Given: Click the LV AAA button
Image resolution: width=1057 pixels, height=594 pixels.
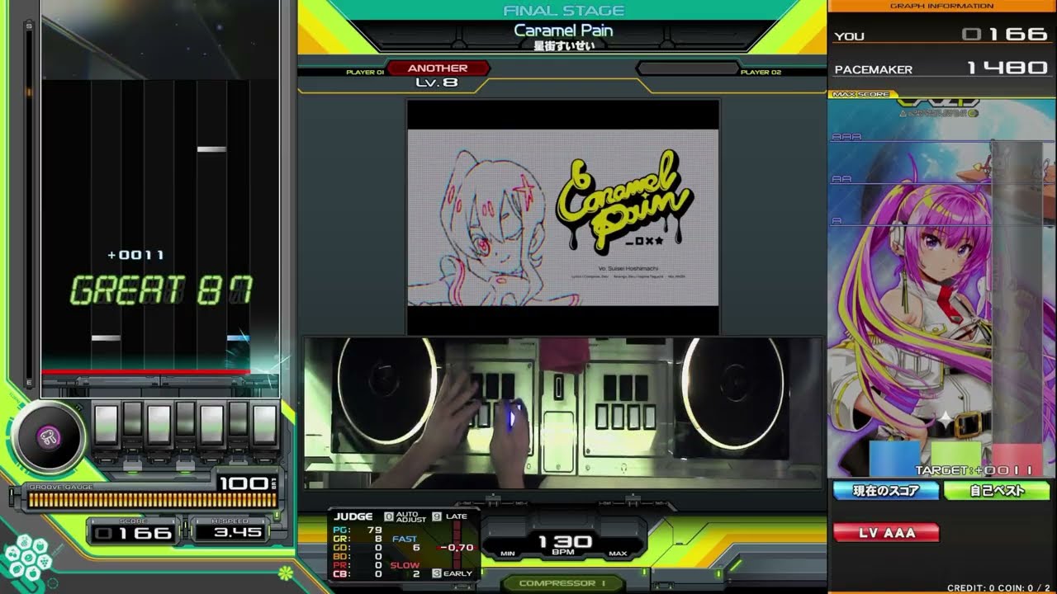Looking at the screenshot, I should pyautogui.click(x=885, y=533).
